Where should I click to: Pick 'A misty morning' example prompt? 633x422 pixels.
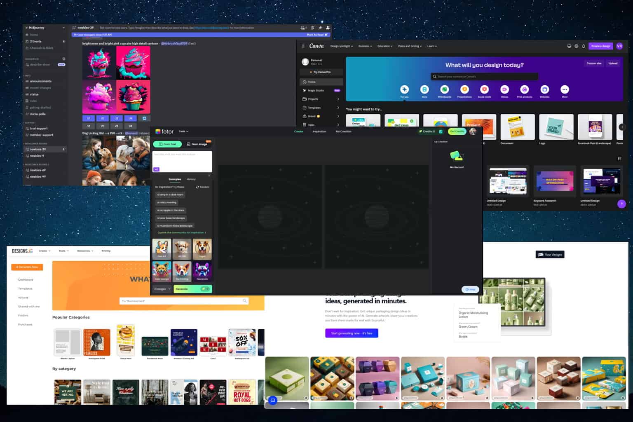coord(166,202)
